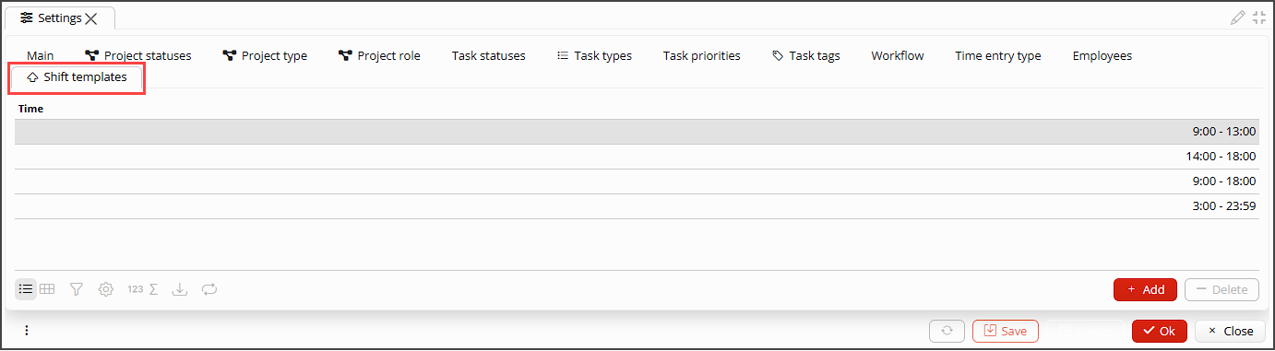Switch to the Task types tab
Viewport: 1275px width, 351px height.
[594, 55]
